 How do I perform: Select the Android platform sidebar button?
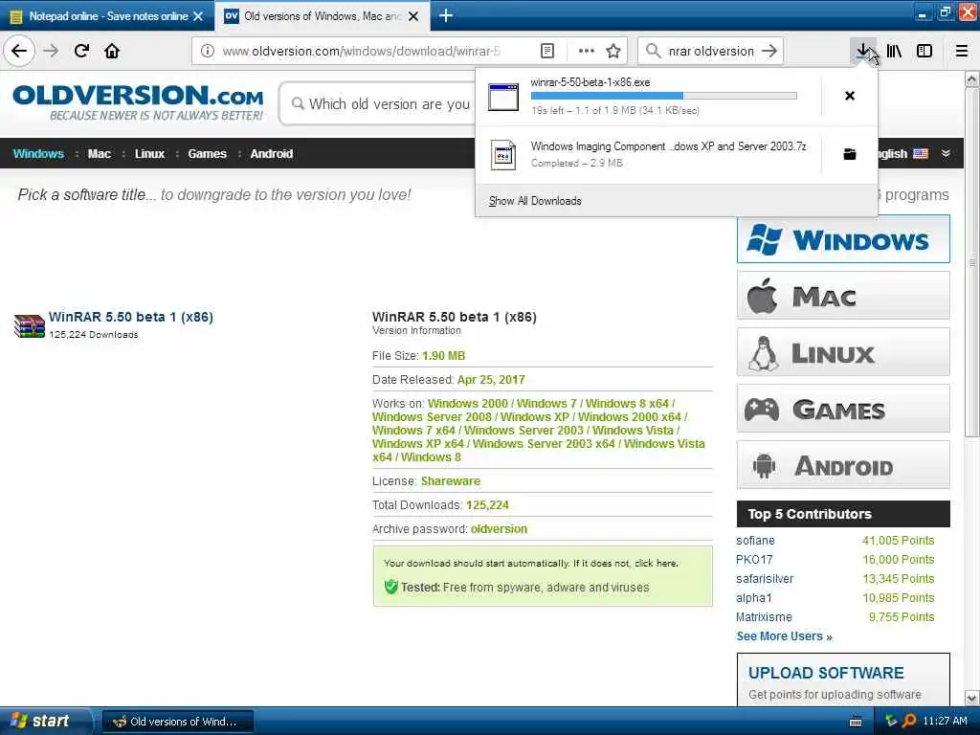(843, 465)
